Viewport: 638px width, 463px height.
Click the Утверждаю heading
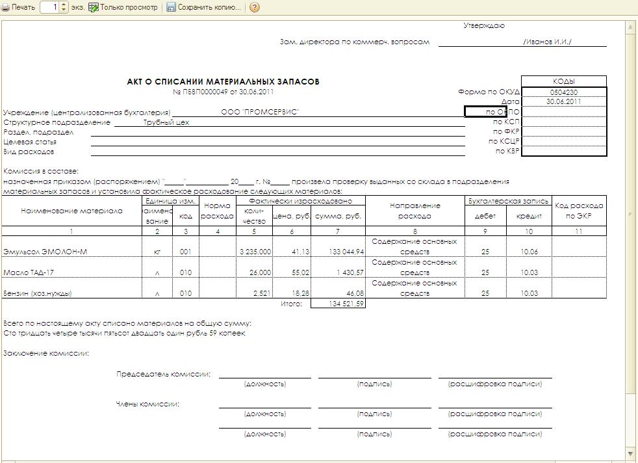[x=484, y=25]
